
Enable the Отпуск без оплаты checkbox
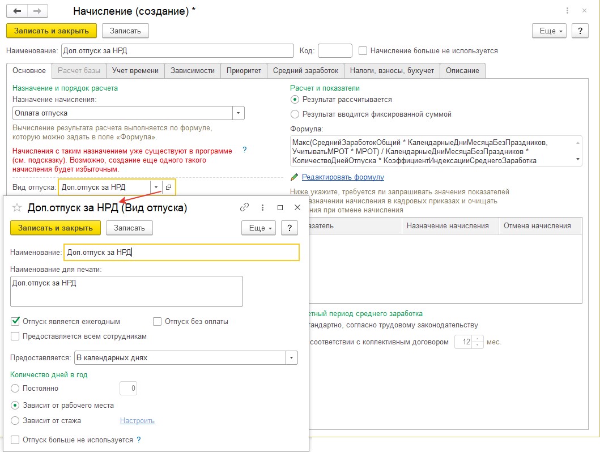tap(157, 321)
